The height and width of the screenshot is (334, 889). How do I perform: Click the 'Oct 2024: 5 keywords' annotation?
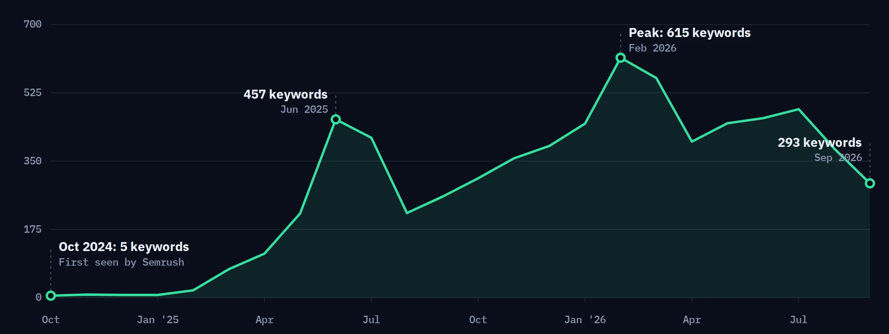[x=124, y=247]
